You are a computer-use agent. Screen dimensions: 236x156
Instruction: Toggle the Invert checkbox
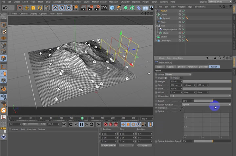click(x=166, y=78)
